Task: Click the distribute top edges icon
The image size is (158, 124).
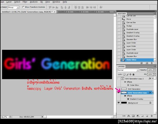Action: 76,7
